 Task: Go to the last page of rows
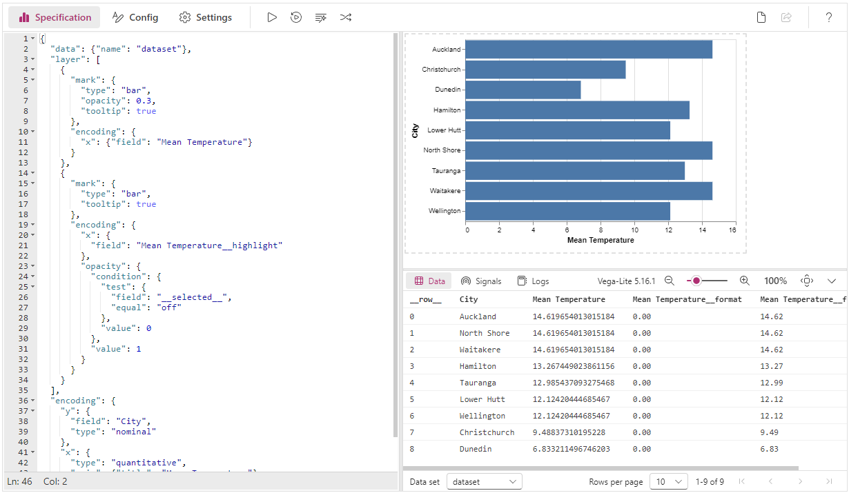pyautogui.click(x=829, y=481)
